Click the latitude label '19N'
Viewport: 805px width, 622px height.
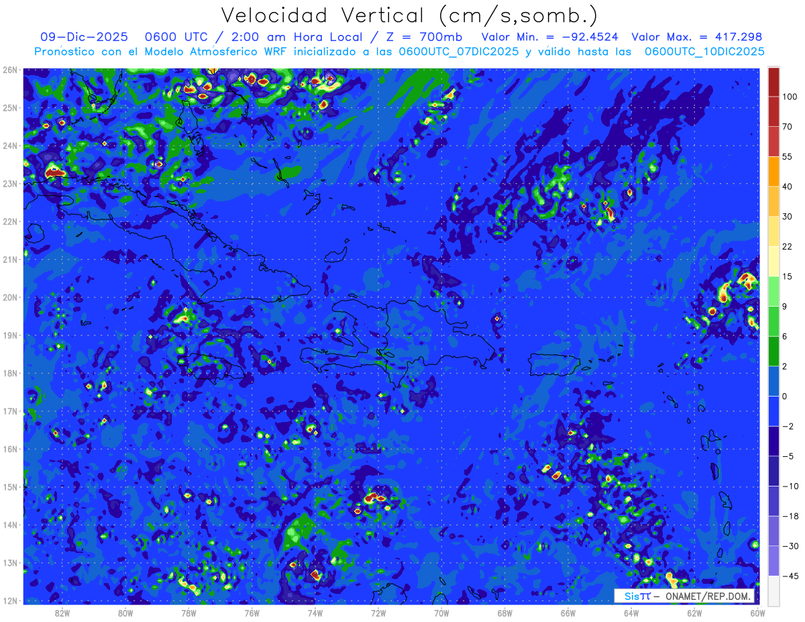coord(10,335)
